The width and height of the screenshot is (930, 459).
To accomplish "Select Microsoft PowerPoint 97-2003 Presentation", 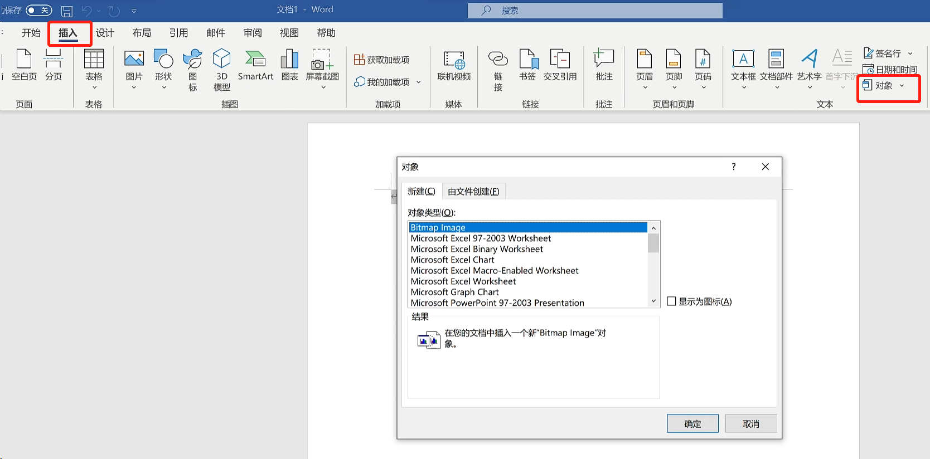I will (x=527, y=302).
